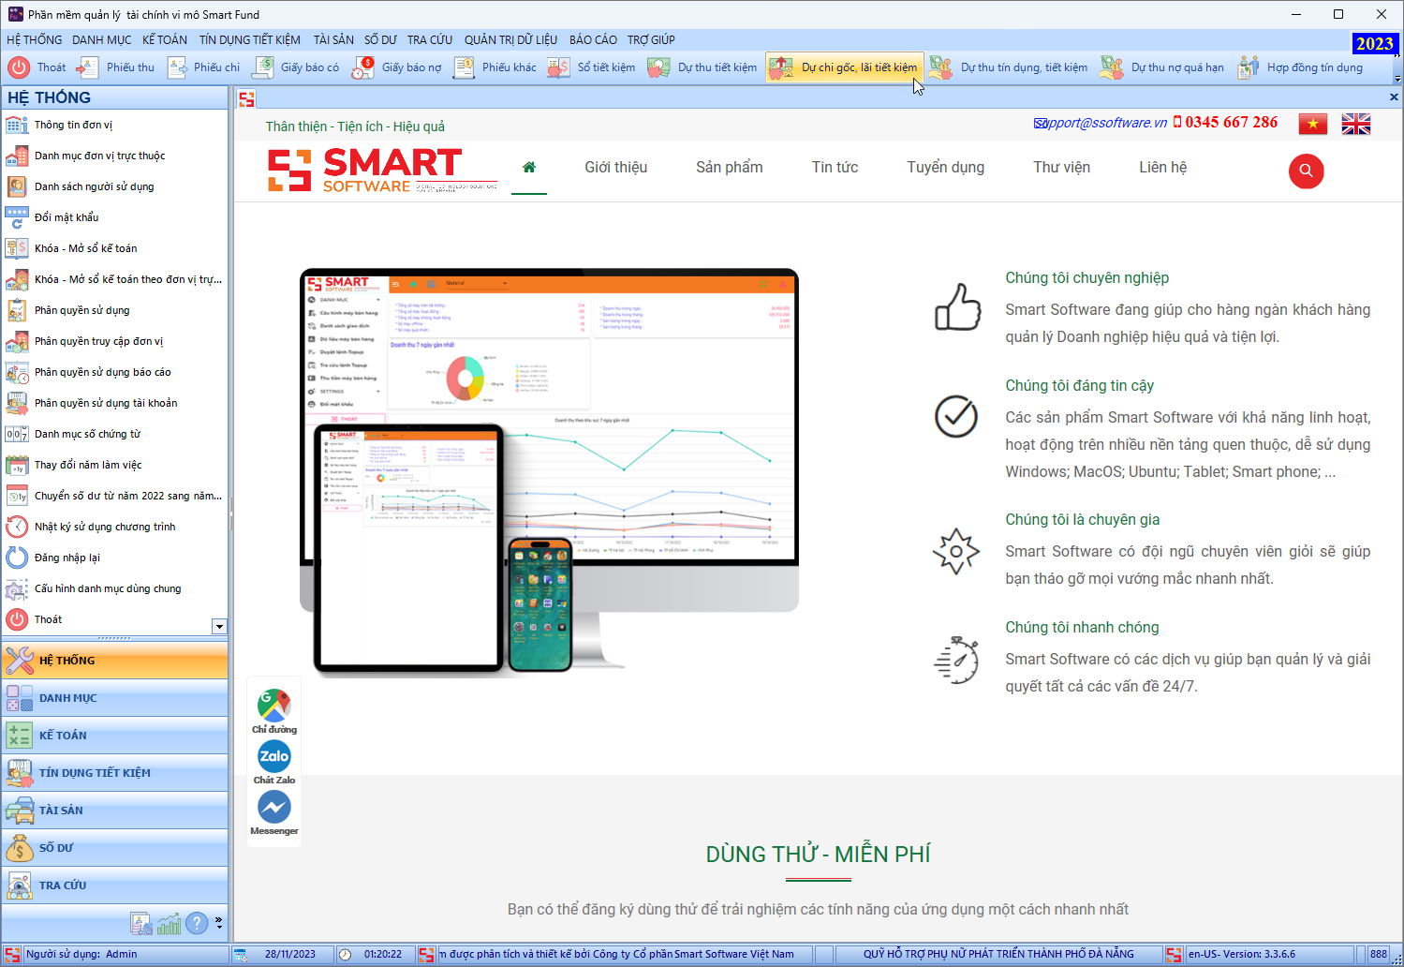
Task: Switch to TÀI SẢN navigation group
Action: pos(114,811)
